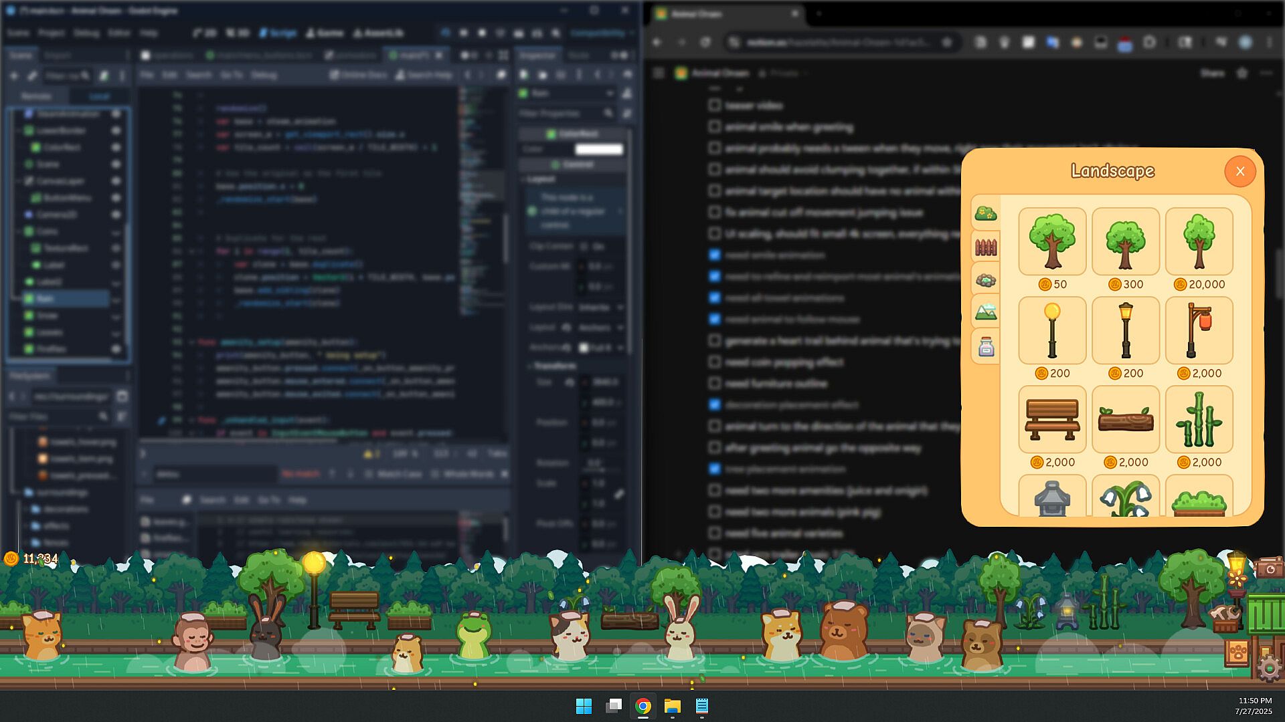1285x722 pixels.
Task: Choose the bamboo decoration item
Action: [1199, 420]
